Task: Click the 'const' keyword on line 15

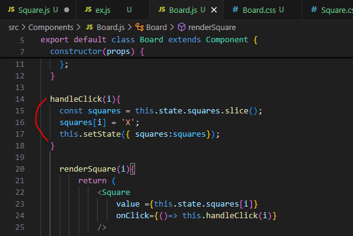Action: pyautogui.click(x=71, y=111)
